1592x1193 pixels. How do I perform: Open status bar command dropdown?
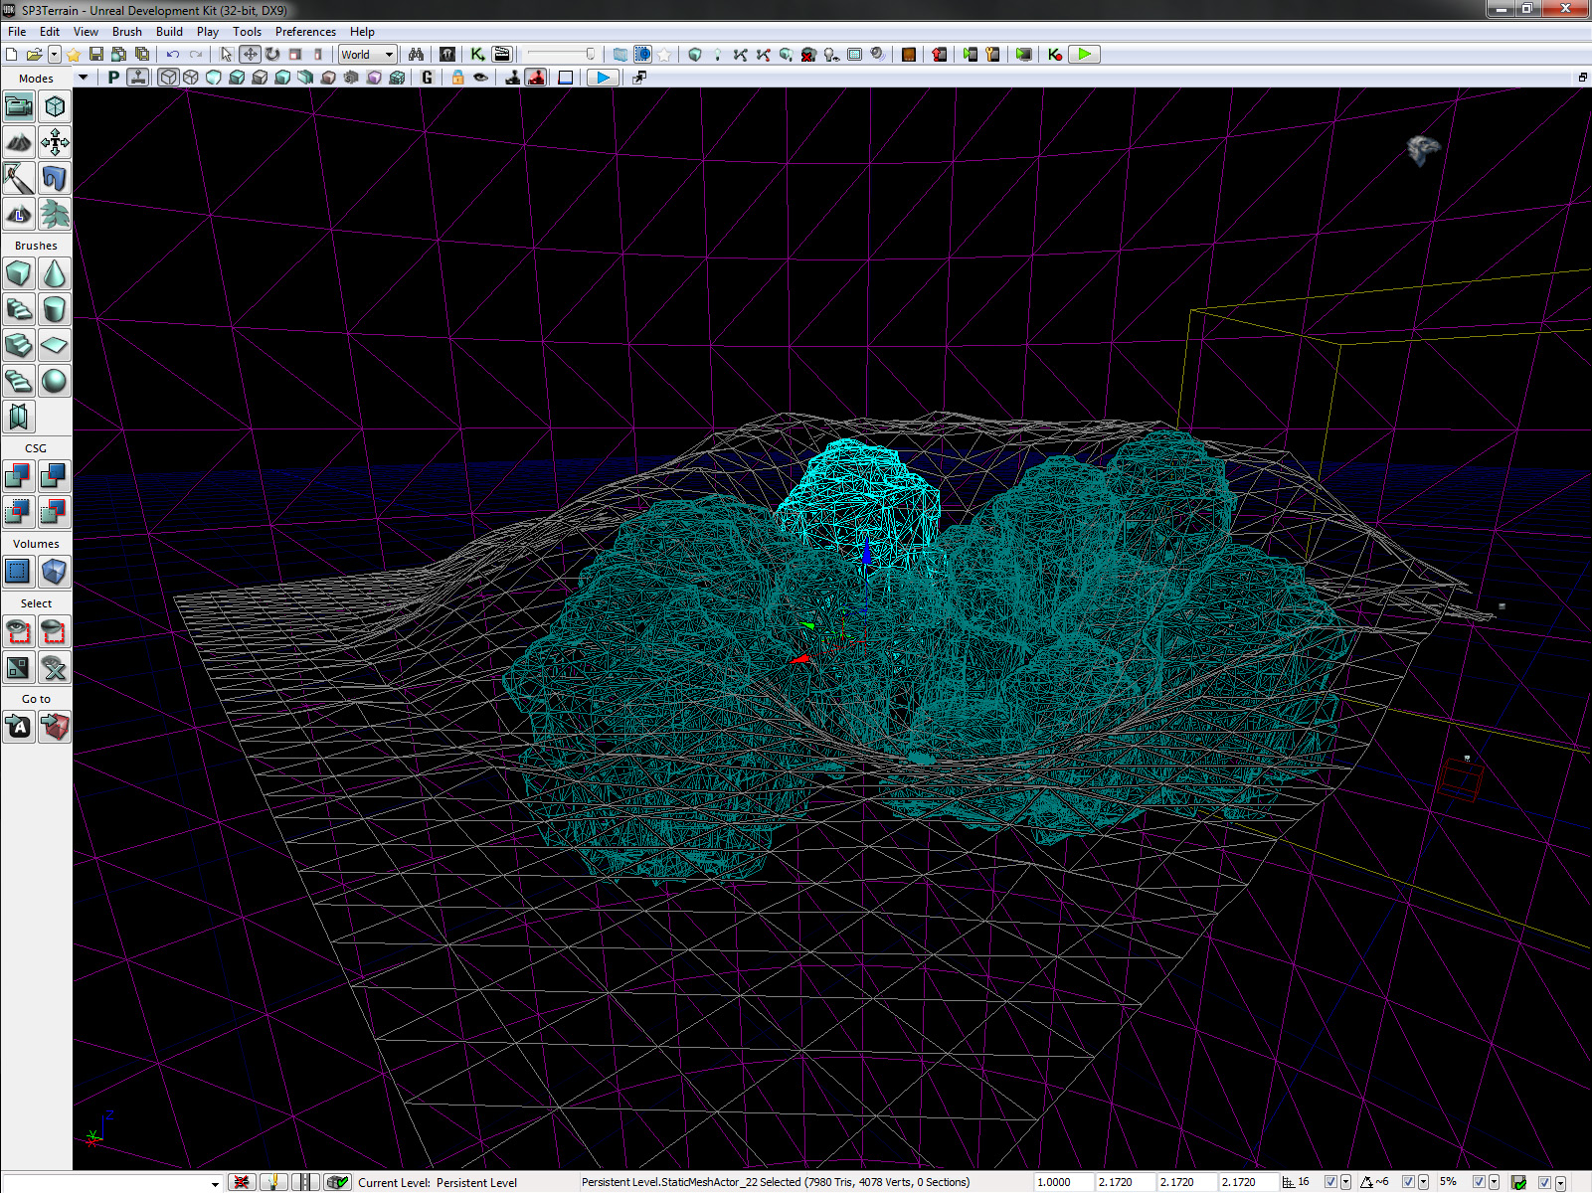215,1183
